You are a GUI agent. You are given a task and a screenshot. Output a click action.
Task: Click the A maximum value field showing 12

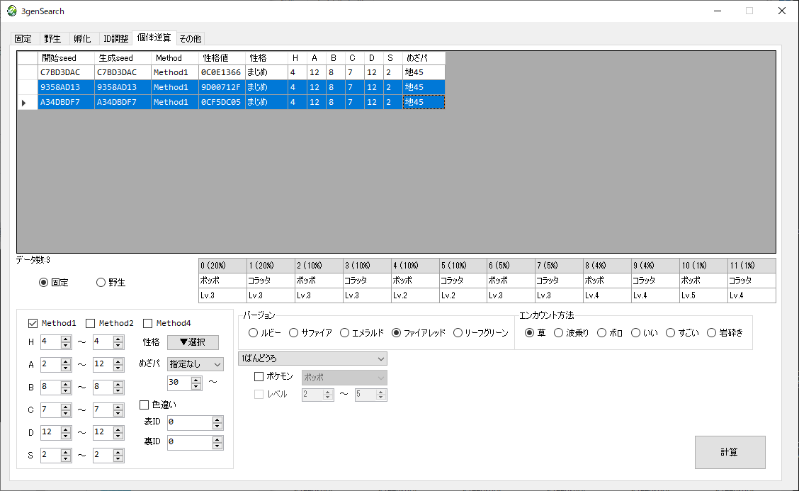pyautogui.click(x=103, y=364)
